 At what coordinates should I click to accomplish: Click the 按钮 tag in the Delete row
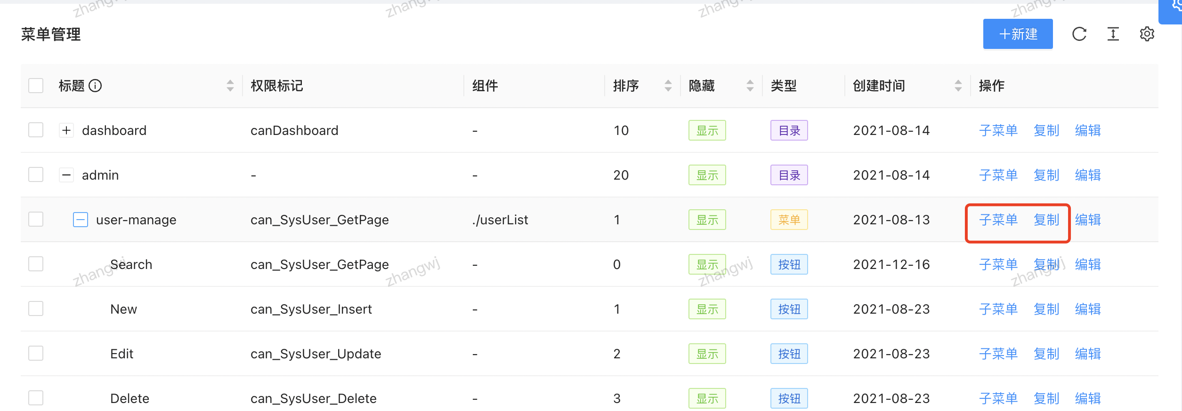[789, 398]
